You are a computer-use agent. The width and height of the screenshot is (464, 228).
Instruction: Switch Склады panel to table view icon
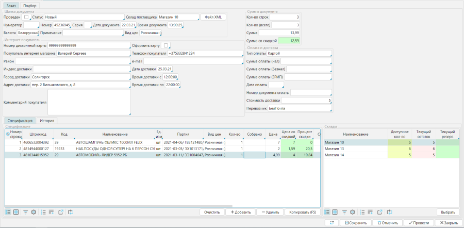(335, 212)
